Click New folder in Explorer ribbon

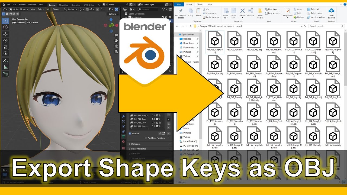click(260, 14)
